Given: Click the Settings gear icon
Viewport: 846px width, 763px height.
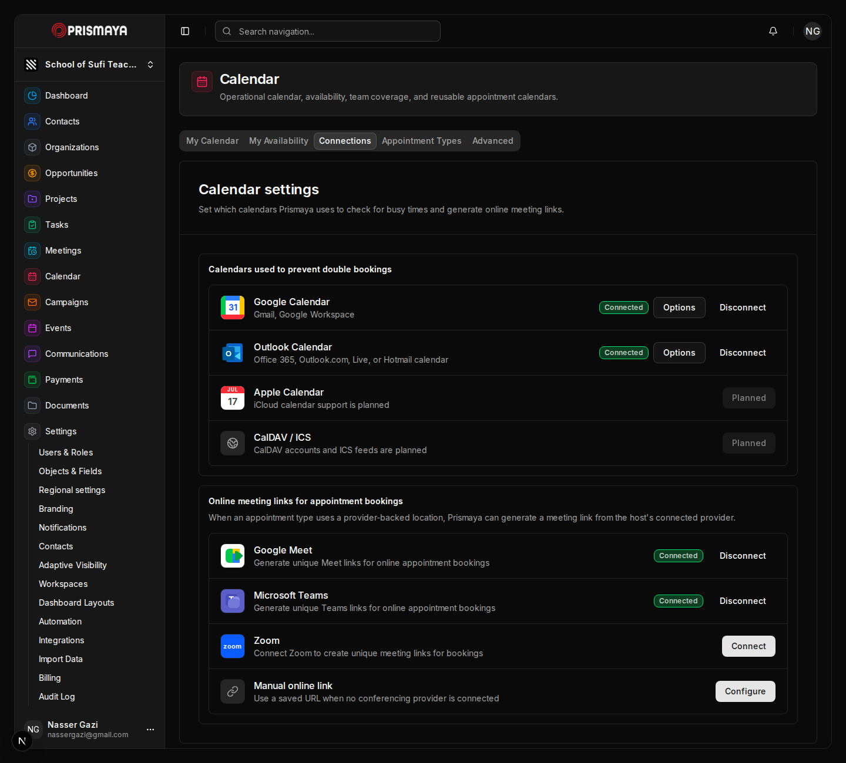Looking at the screenshot, I should click(32, 431).
